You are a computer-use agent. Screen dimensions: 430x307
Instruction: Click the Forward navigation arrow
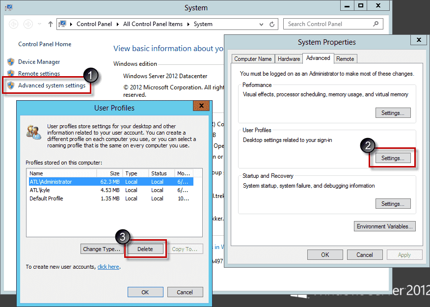(28, 24)
